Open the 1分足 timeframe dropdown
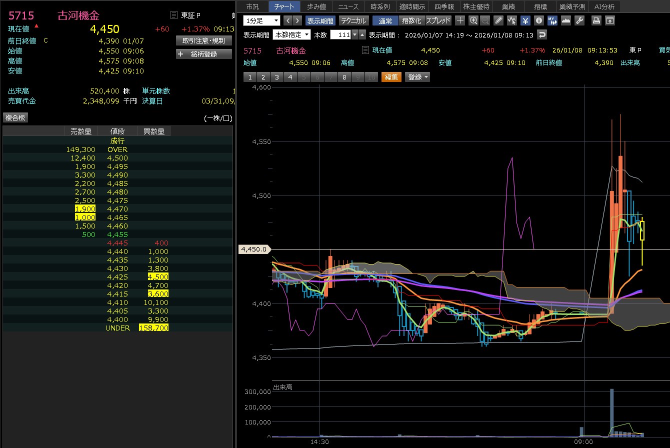670x448 pixels. click(x=261, y=20)
